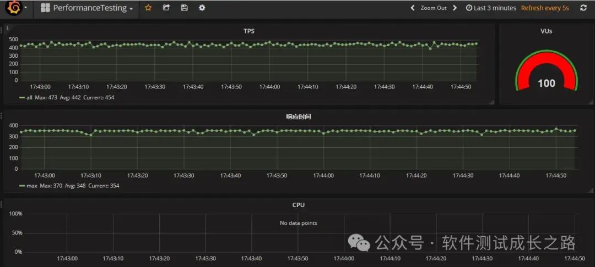Open the Grafana logo menu
Screen dimensions: 595x267
click(x=14, y=8)
